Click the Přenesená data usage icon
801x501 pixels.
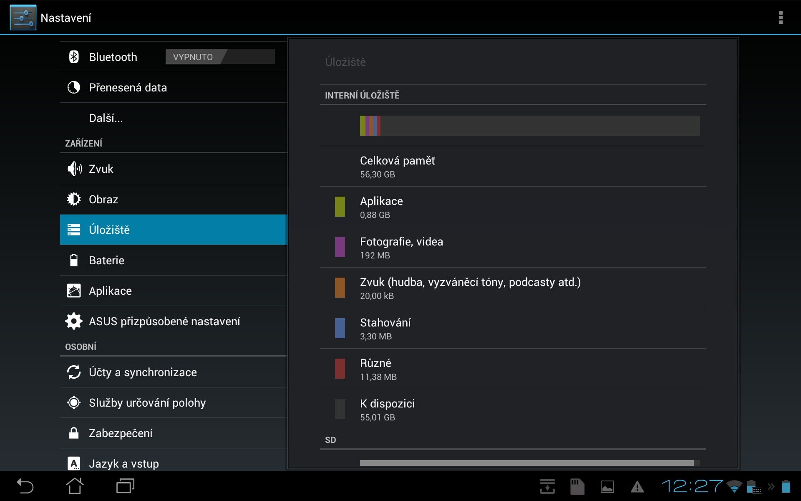[x=73, y=88]
